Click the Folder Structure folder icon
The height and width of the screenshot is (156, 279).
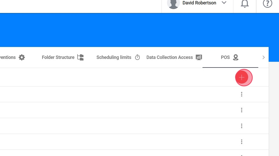click(x=80, y=57)
